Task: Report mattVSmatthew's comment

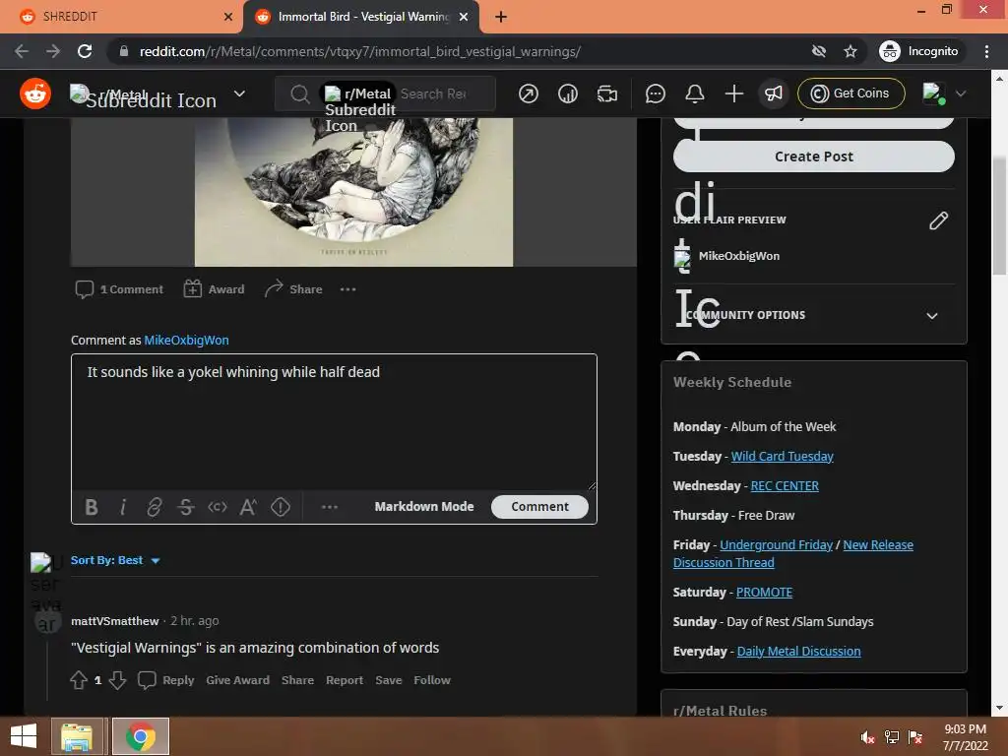Action: tap(345, 680)
